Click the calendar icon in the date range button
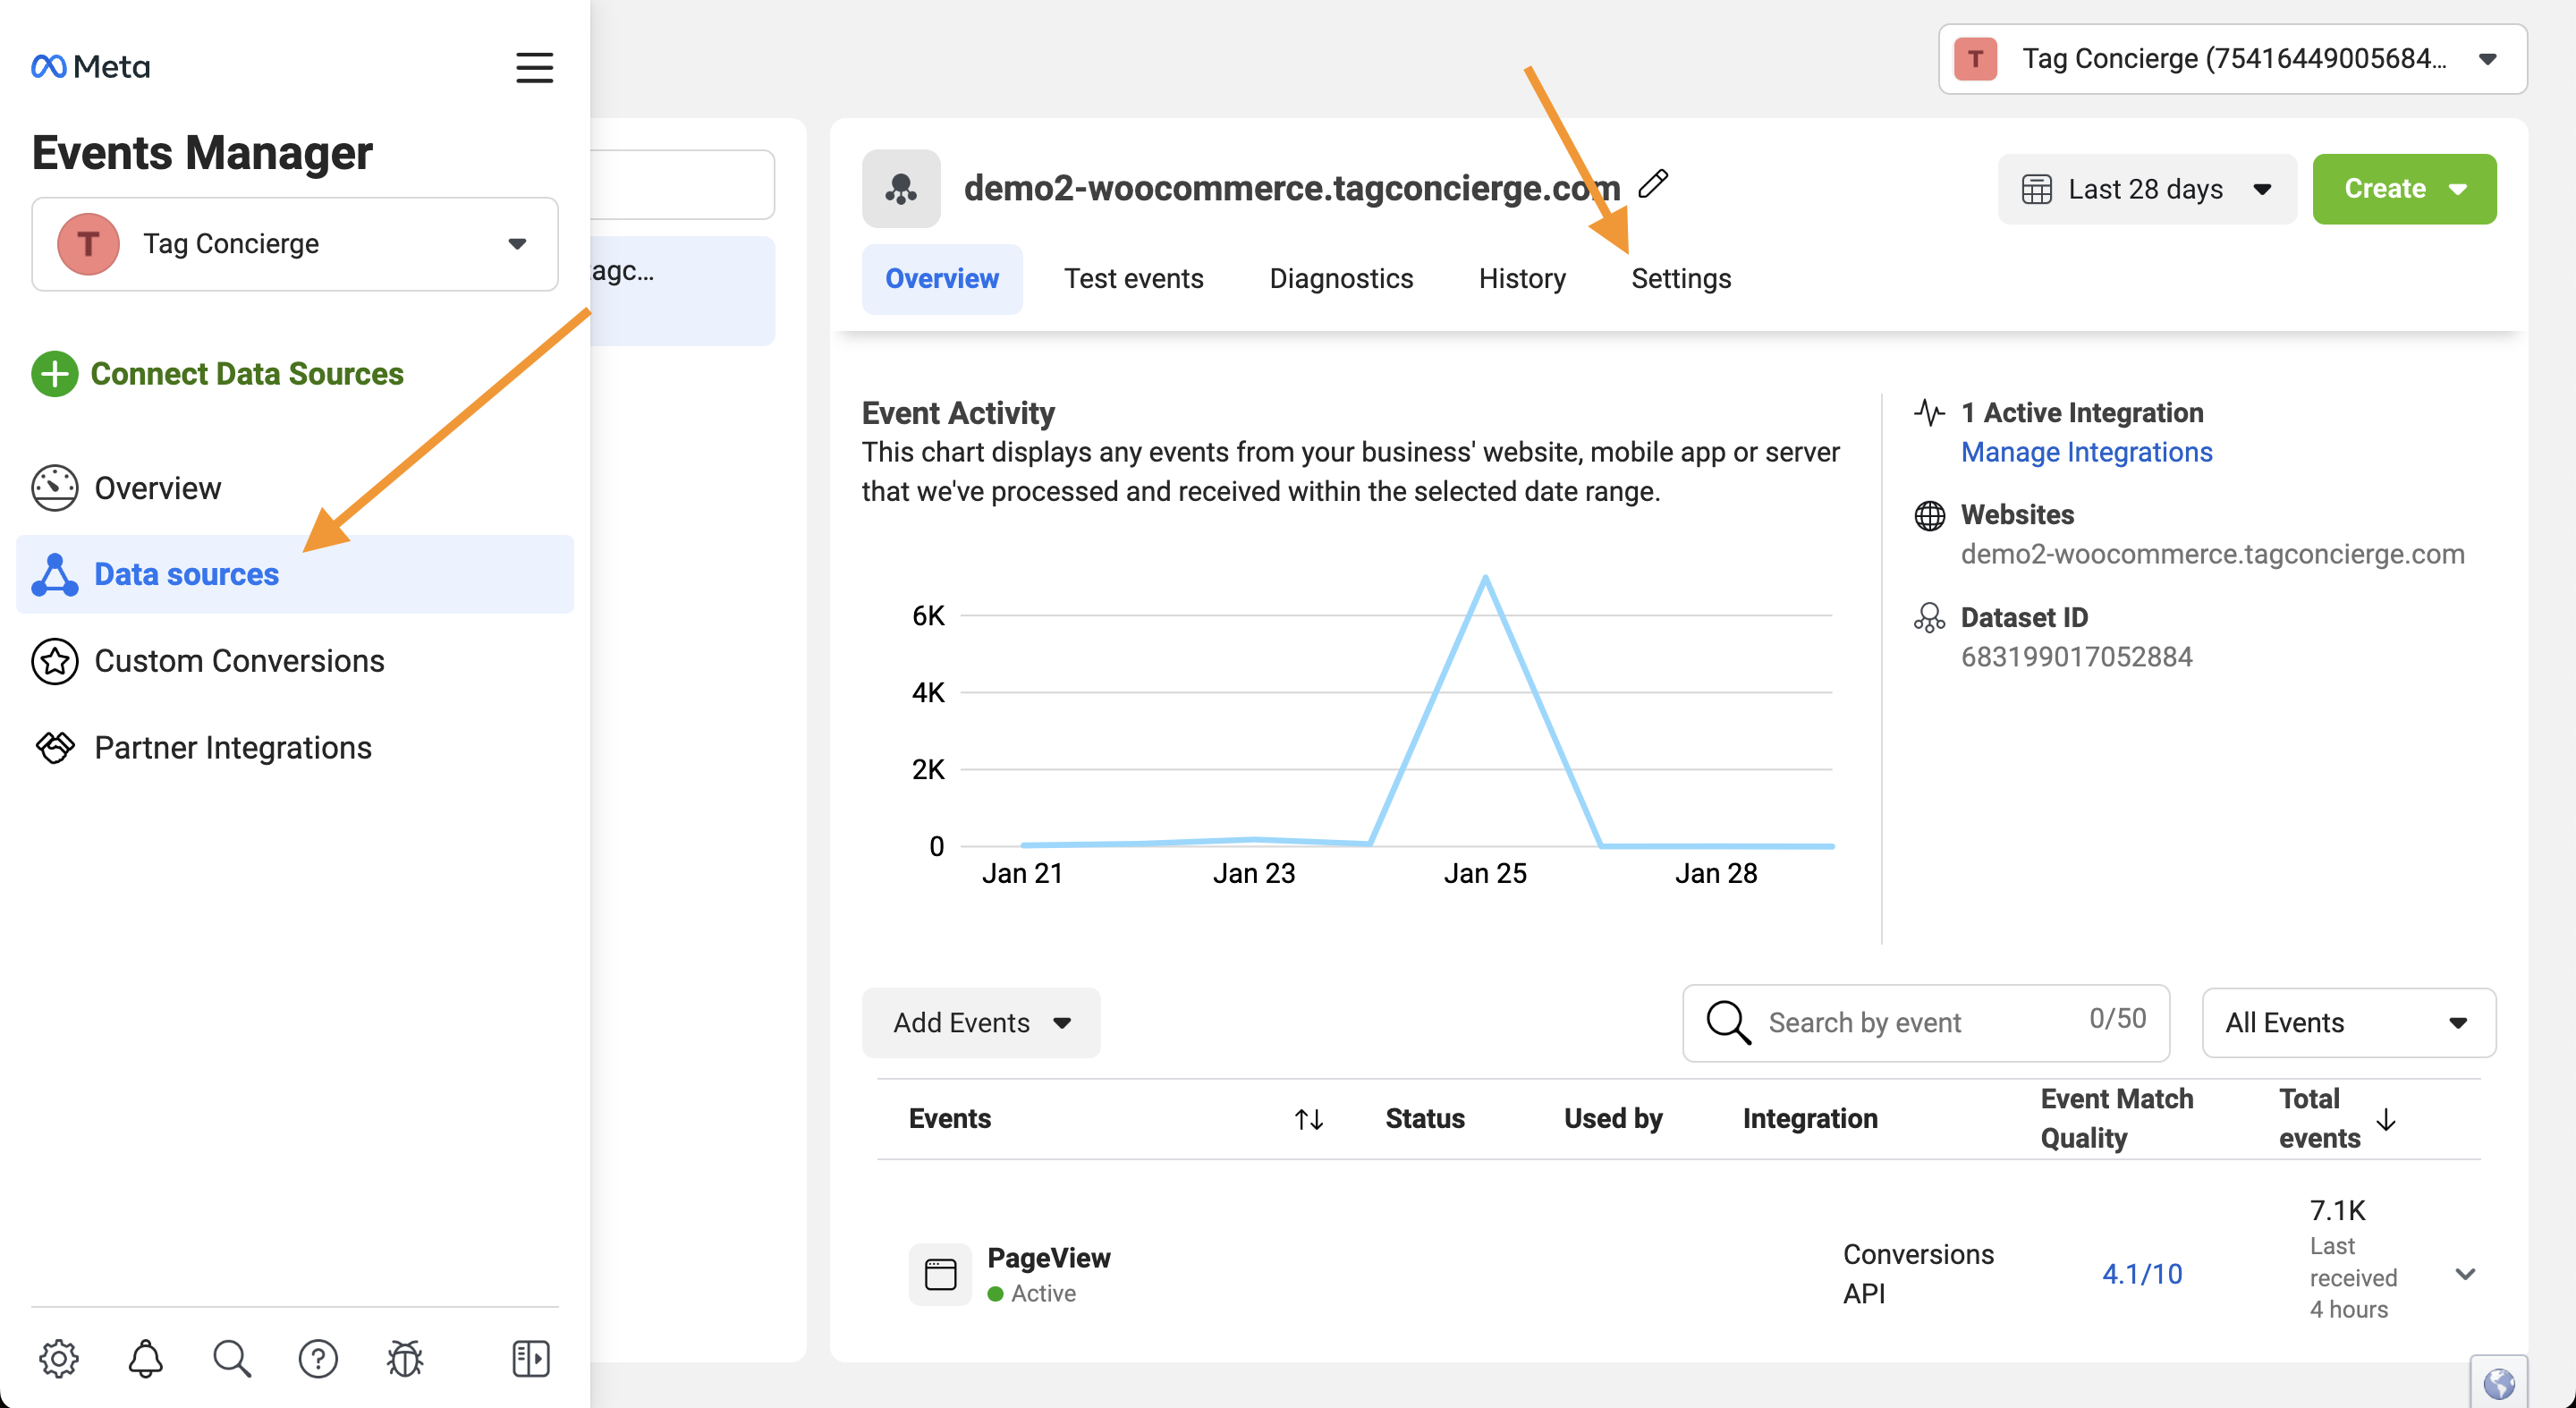This screenshot has height=1408, width=2576. point(2037,189)
